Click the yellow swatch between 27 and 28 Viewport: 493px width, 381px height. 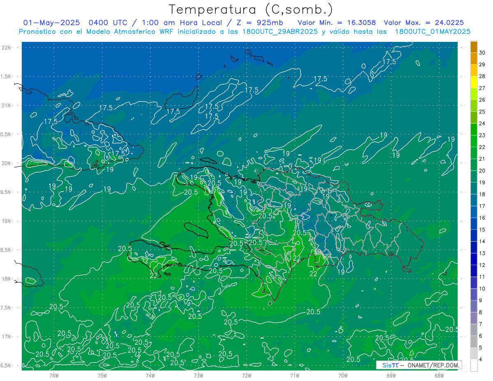(x=474, y=82)
